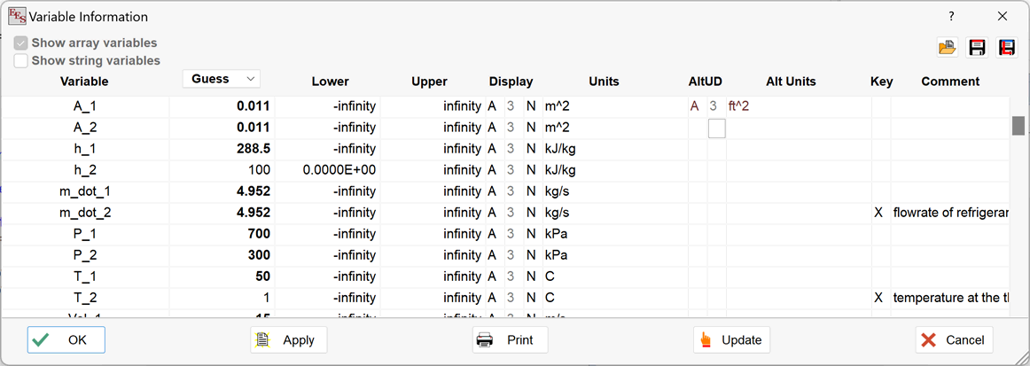Click the blue-and-red floppy save-as icon
This screenshot has height=366, width=1030.
pos(1007,48)
